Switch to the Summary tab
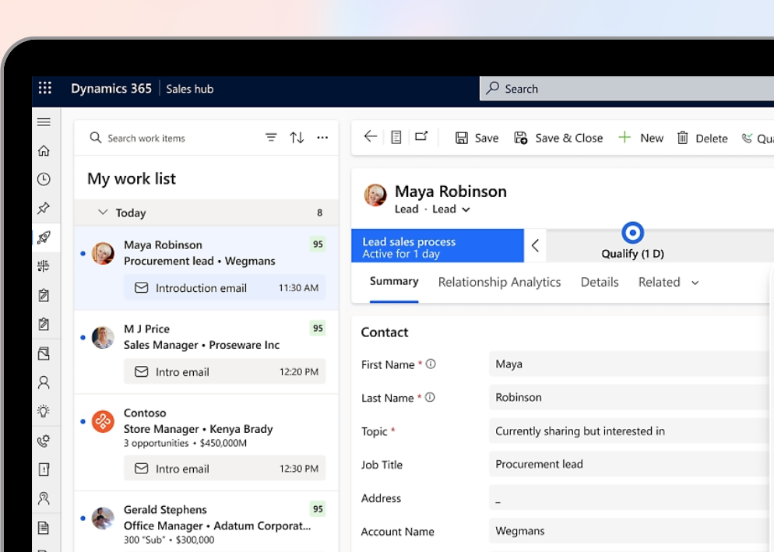This screenshot has height=552, width=774. coord(394,281)
